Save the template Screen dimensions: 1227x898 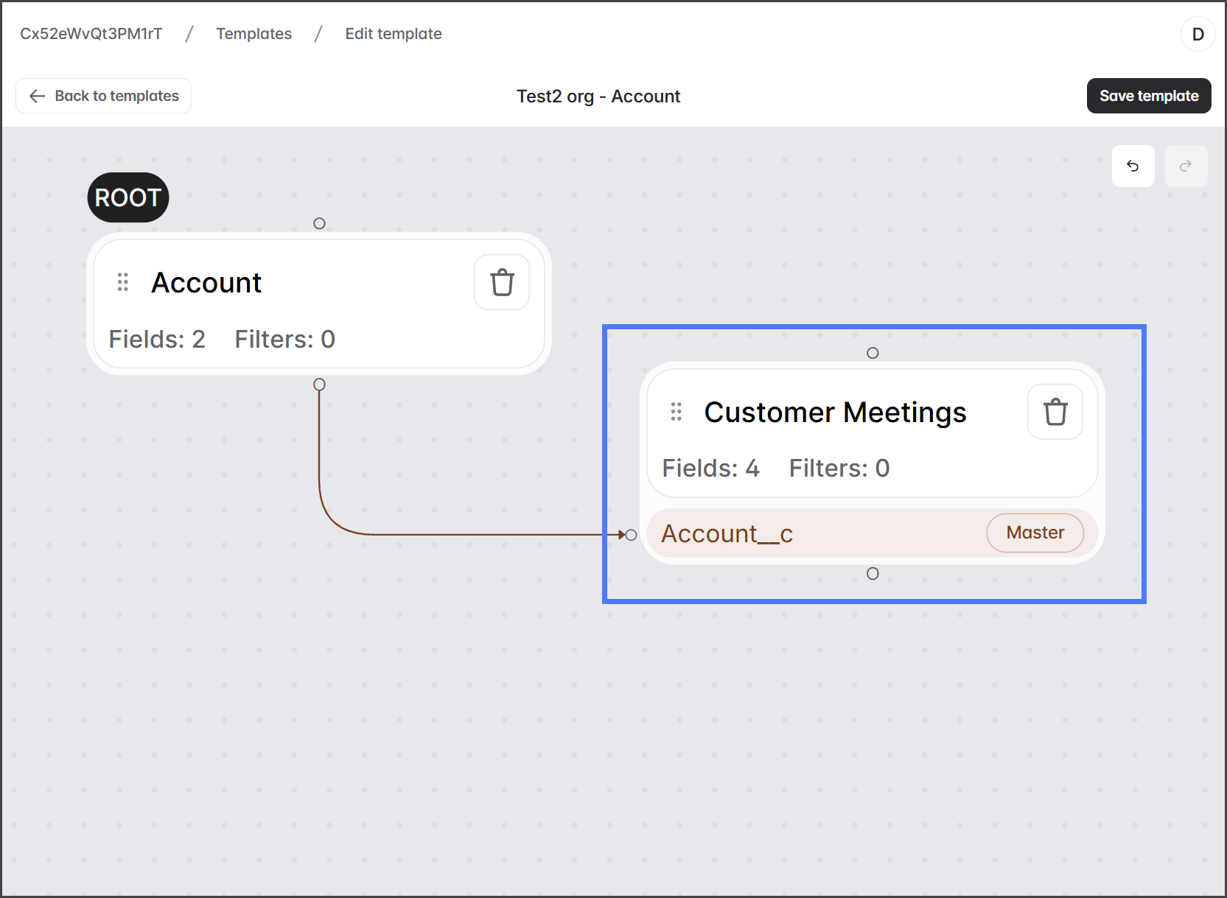click(1148, 96)
